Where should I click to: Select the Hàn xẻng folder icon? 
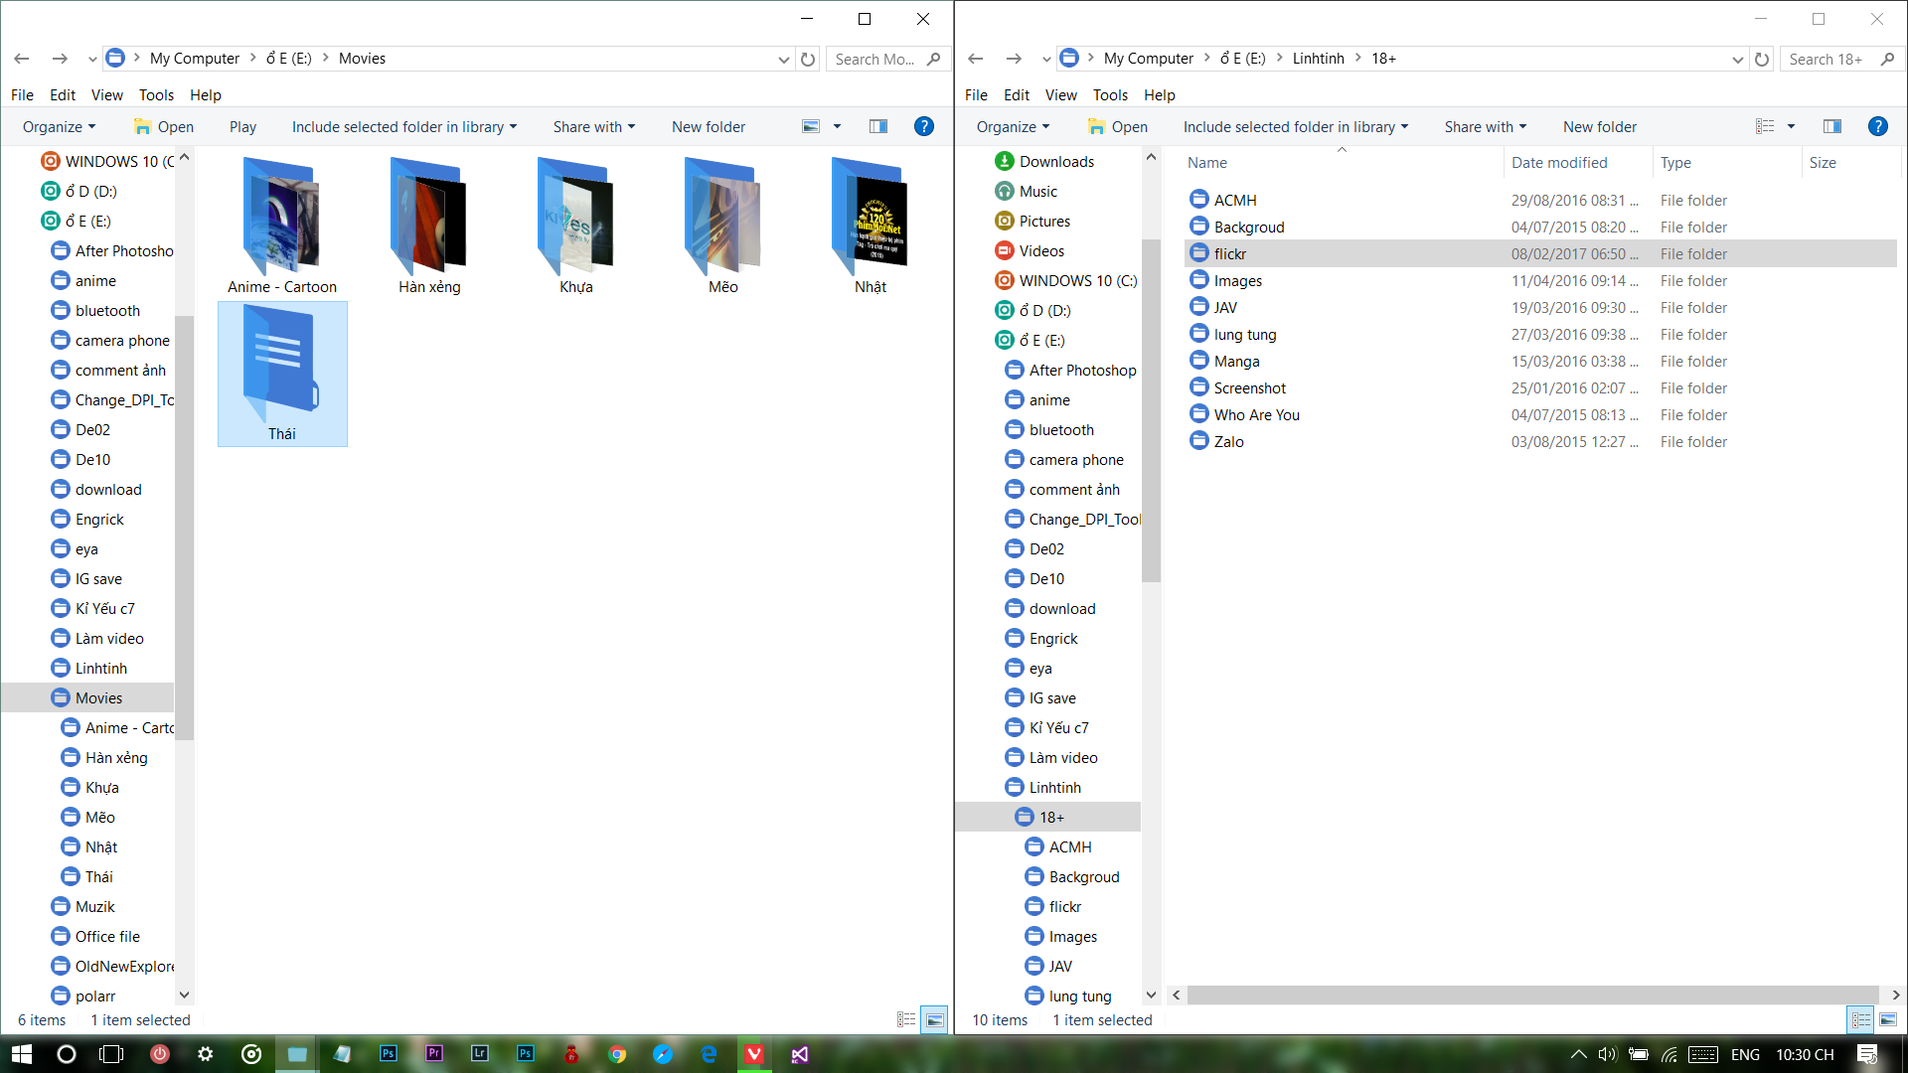point(429,216)
